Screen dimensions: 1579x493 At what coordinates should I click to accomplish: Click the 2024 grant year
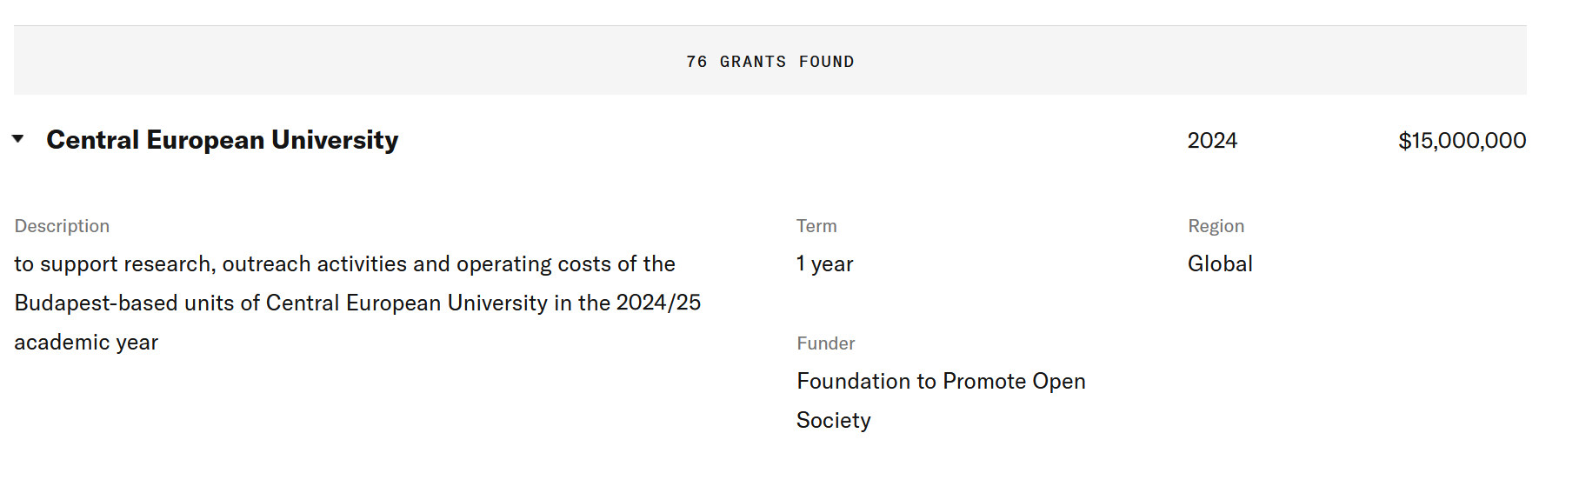coord(1212,141)
